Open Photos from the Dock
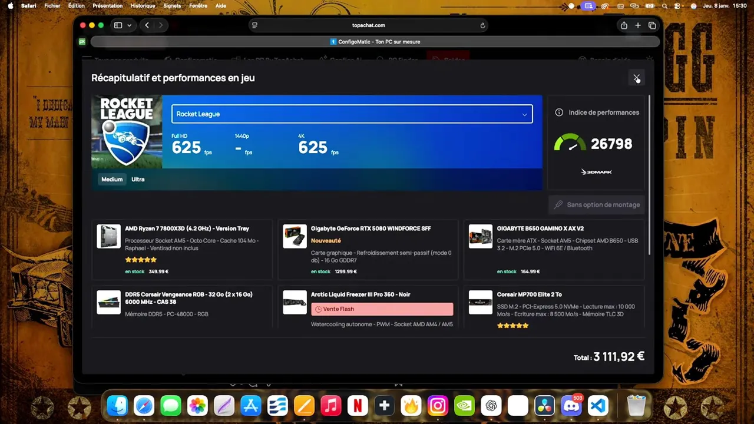 [x=197, y=406]
